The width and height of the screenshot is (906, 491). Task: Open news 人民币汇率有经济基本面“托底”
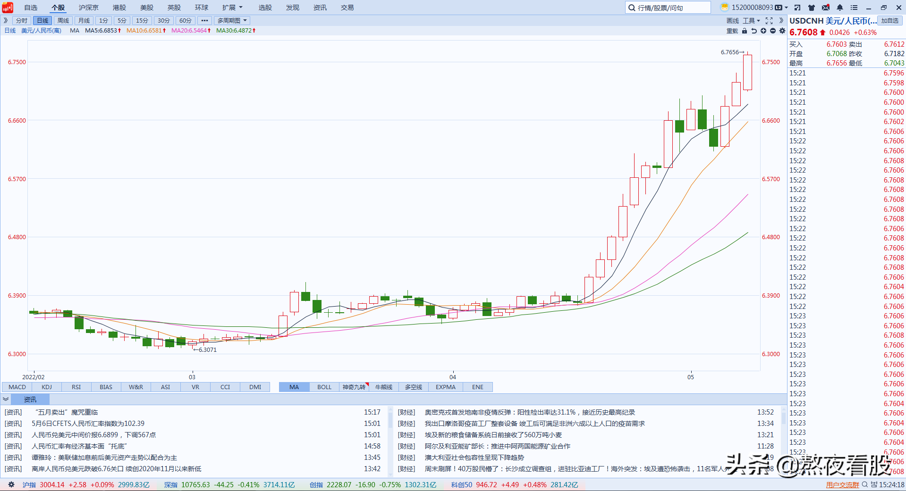(79, 446)
